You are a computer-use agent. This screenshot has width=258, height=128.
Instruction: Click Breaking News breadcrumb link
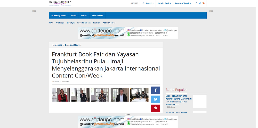(72, 45)
